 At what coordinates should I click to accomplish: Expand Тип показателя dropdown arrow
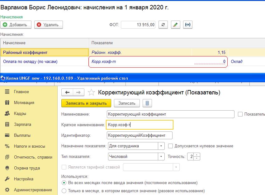[x=161, y=156]
